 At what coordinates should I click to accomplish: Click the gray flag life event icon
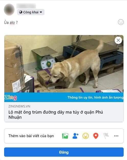click(x=106, y=136)
